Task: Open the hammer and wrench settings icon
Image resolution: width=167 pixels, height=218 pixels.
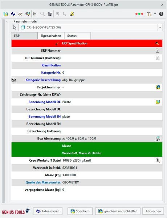Action: click(x=149, y=14)
